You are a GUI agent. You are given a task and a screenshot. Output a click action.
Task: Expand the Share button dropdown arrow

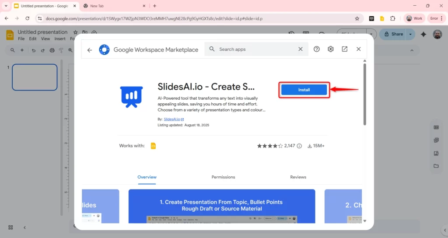click(x=410, y=34)
